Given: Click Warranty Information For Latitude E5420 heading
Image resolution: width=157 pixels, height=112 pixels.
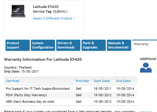Looking at the screenshot, I should (43, 59).
